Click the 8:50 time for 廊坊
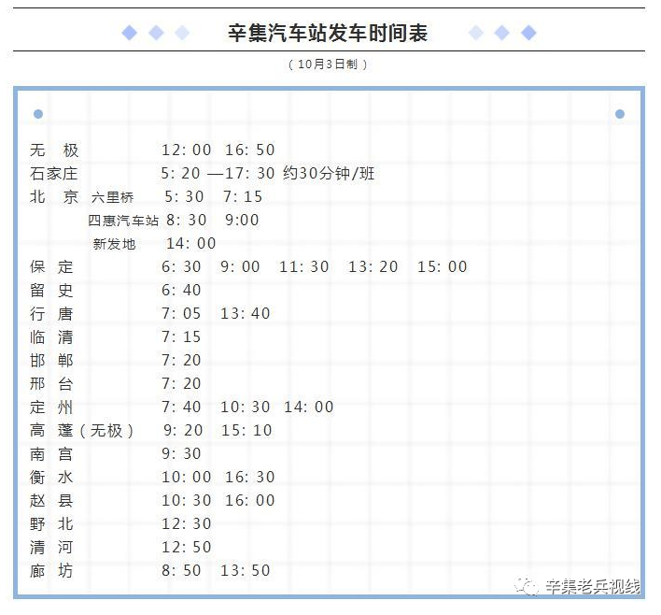 [x=181, y=571]
